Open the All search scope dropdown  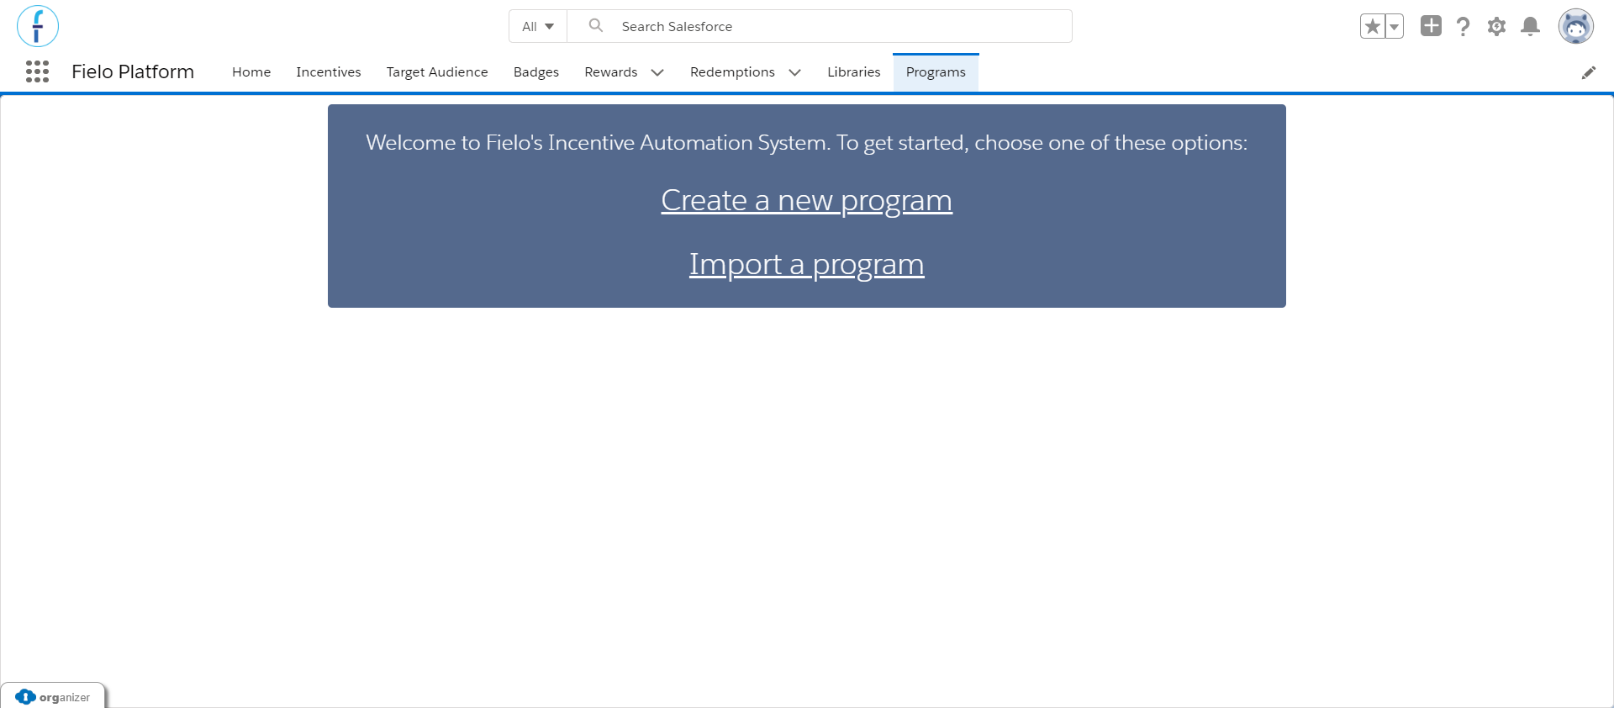(x=538, y=26)
